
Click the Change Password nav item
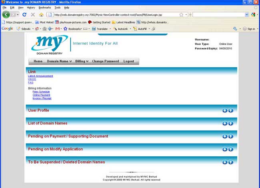105,61
